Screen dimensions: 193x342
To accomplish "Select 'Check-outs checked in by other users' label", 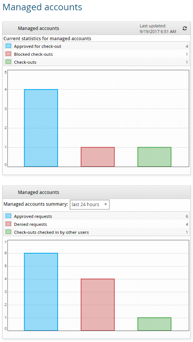I will (52, 232).
